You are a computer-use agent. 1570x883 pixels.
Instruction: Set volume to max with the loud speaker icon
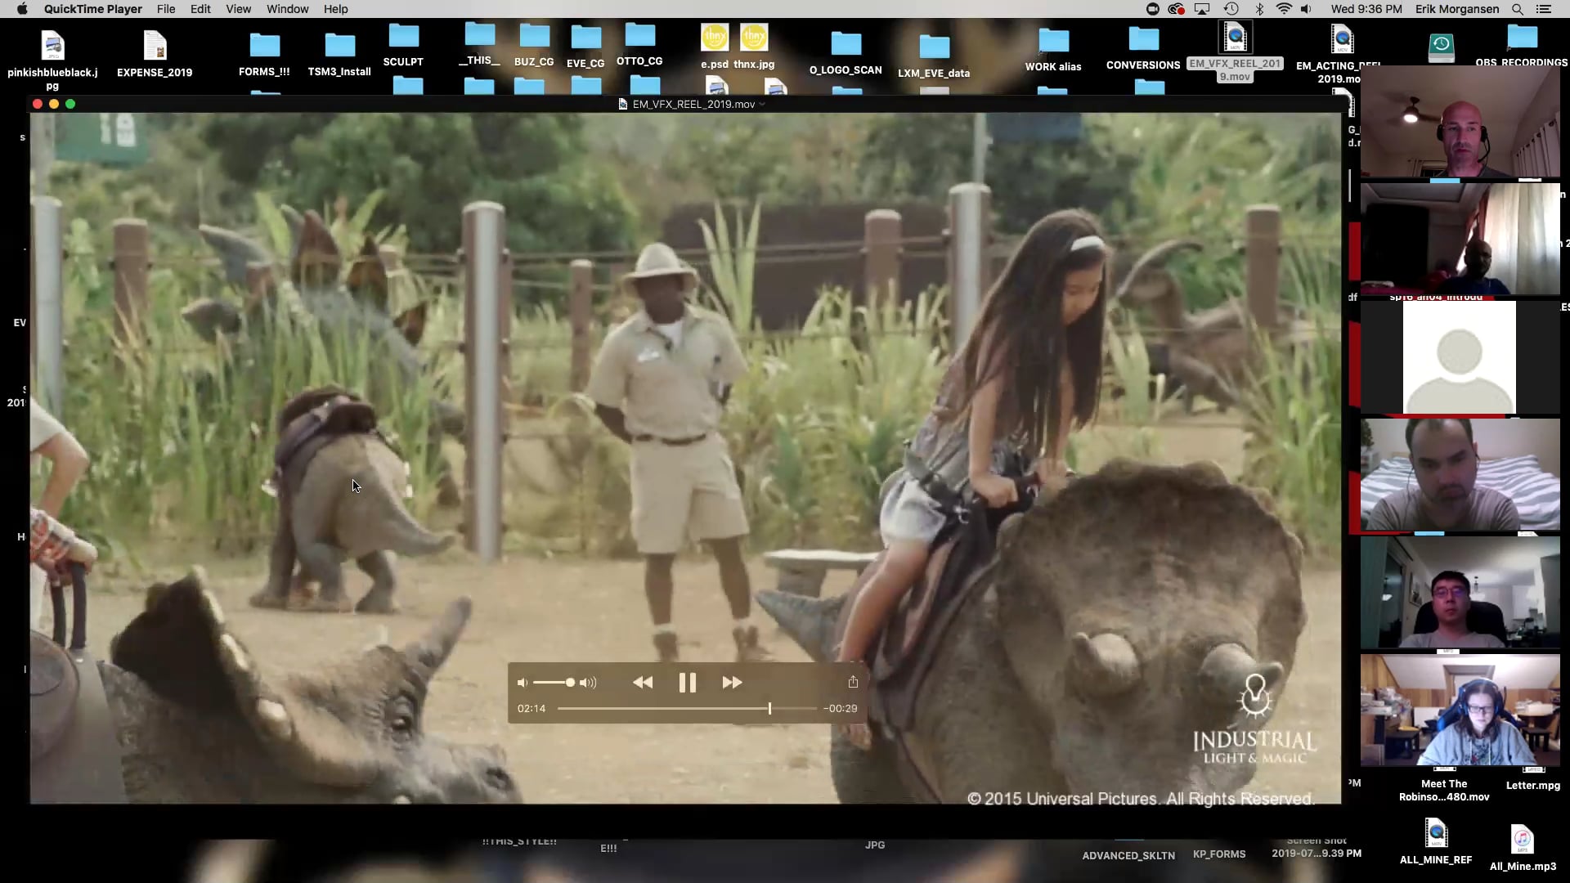[589, 683]
